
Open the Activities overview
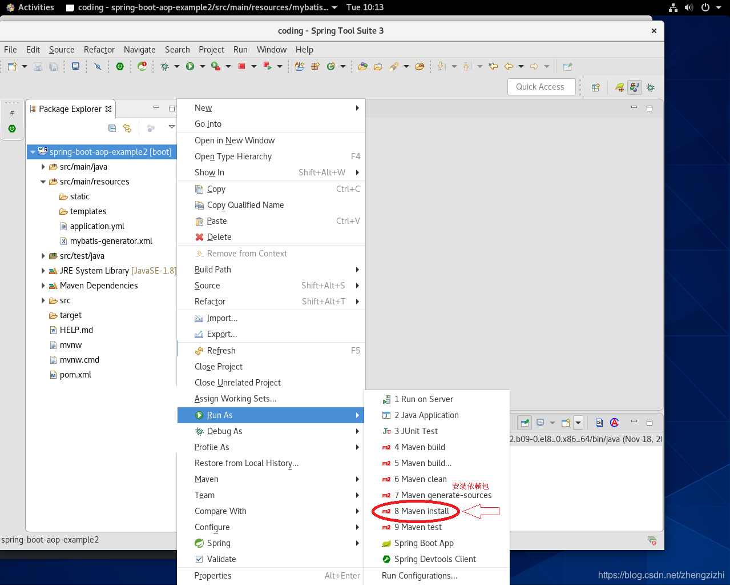pos(30,7)
